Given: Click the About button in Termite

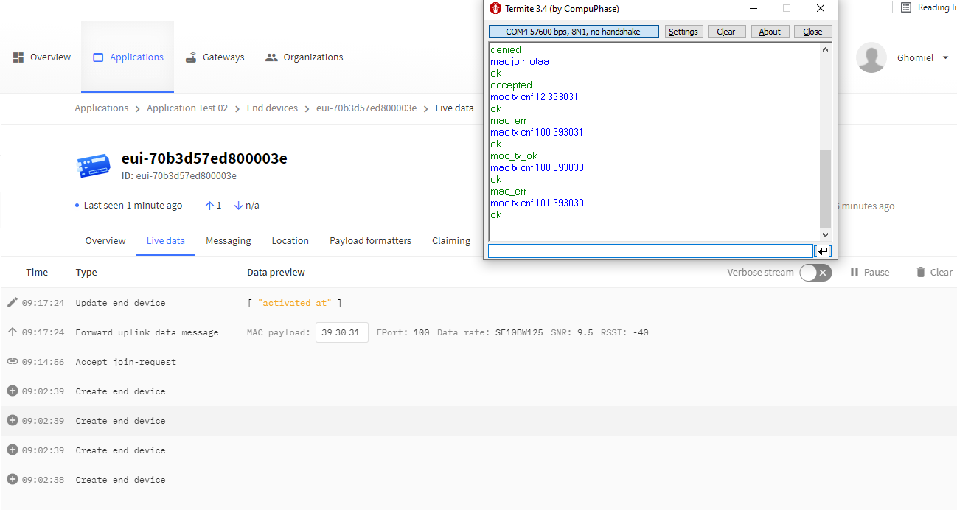Looking at the screenshot, I should 770,31.
